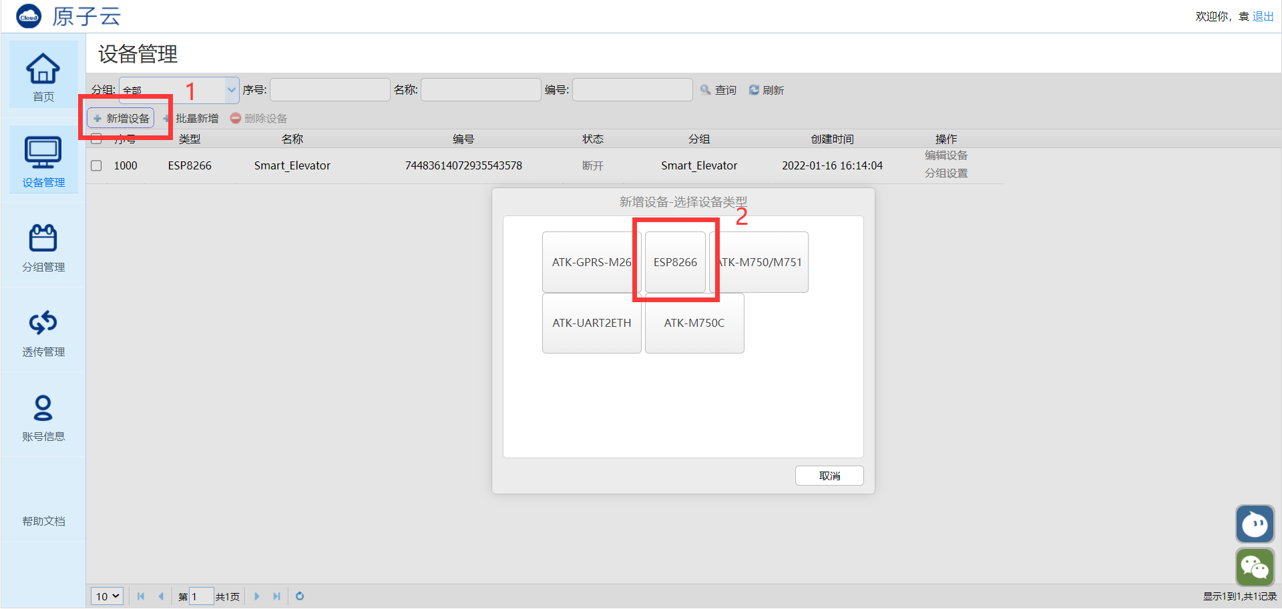Toggle the select-all header checkbox

pyautogui.click(x=96, y=139)
